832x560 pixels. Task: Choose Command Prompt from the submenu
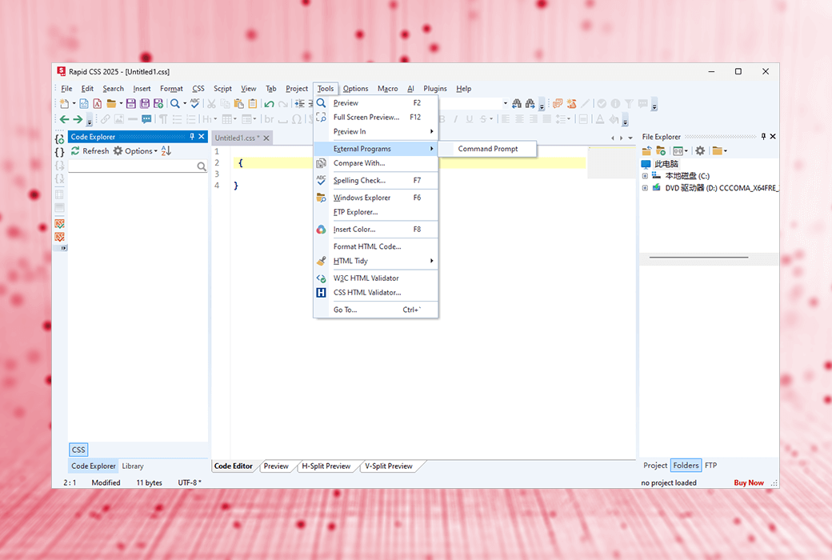488,149
